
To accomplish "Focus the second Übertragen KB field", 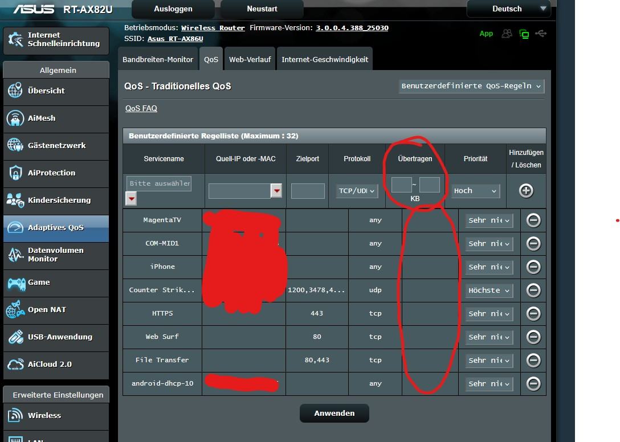I will 430,185.
